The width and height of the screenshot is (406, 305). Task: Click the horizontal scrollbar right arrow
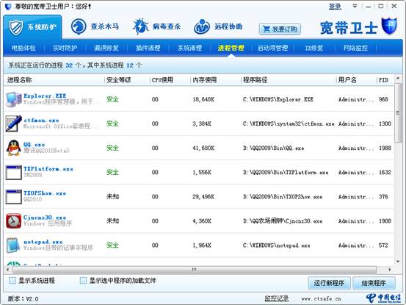point(389,270)
